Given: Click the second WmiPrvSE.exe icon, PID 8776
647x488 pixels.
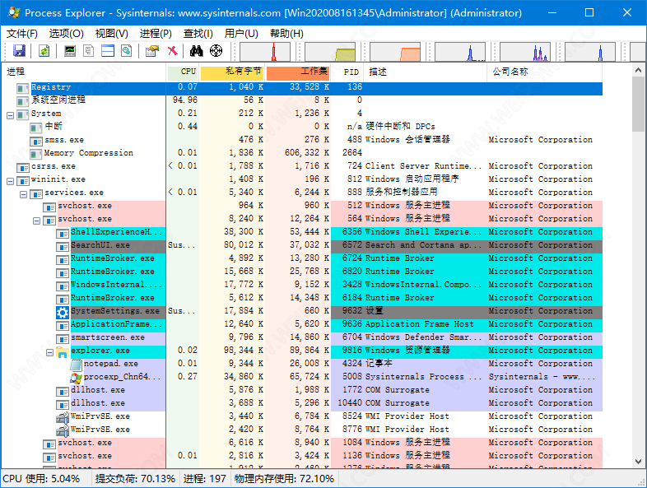Looking at the screenshot, I should tap(63, 431).
